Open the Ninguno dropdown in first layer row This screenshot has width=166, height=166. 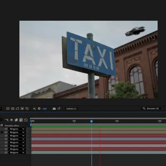(17, 129)
